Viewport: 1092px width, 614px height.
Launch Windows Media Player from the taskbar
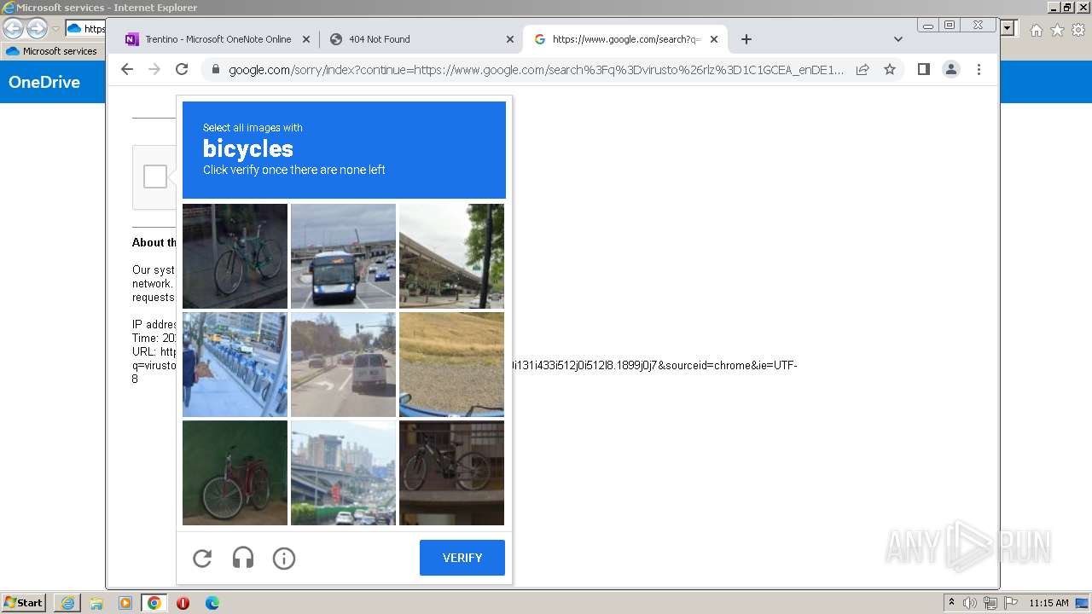[125, 603]
